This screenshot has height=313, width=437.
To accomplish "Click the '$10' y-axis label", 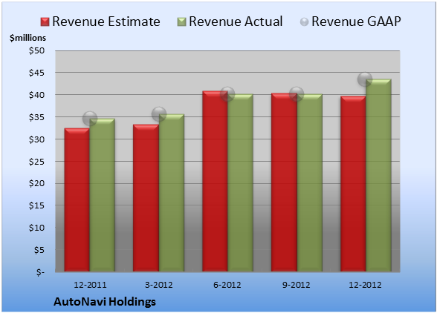I will [37, 228].
